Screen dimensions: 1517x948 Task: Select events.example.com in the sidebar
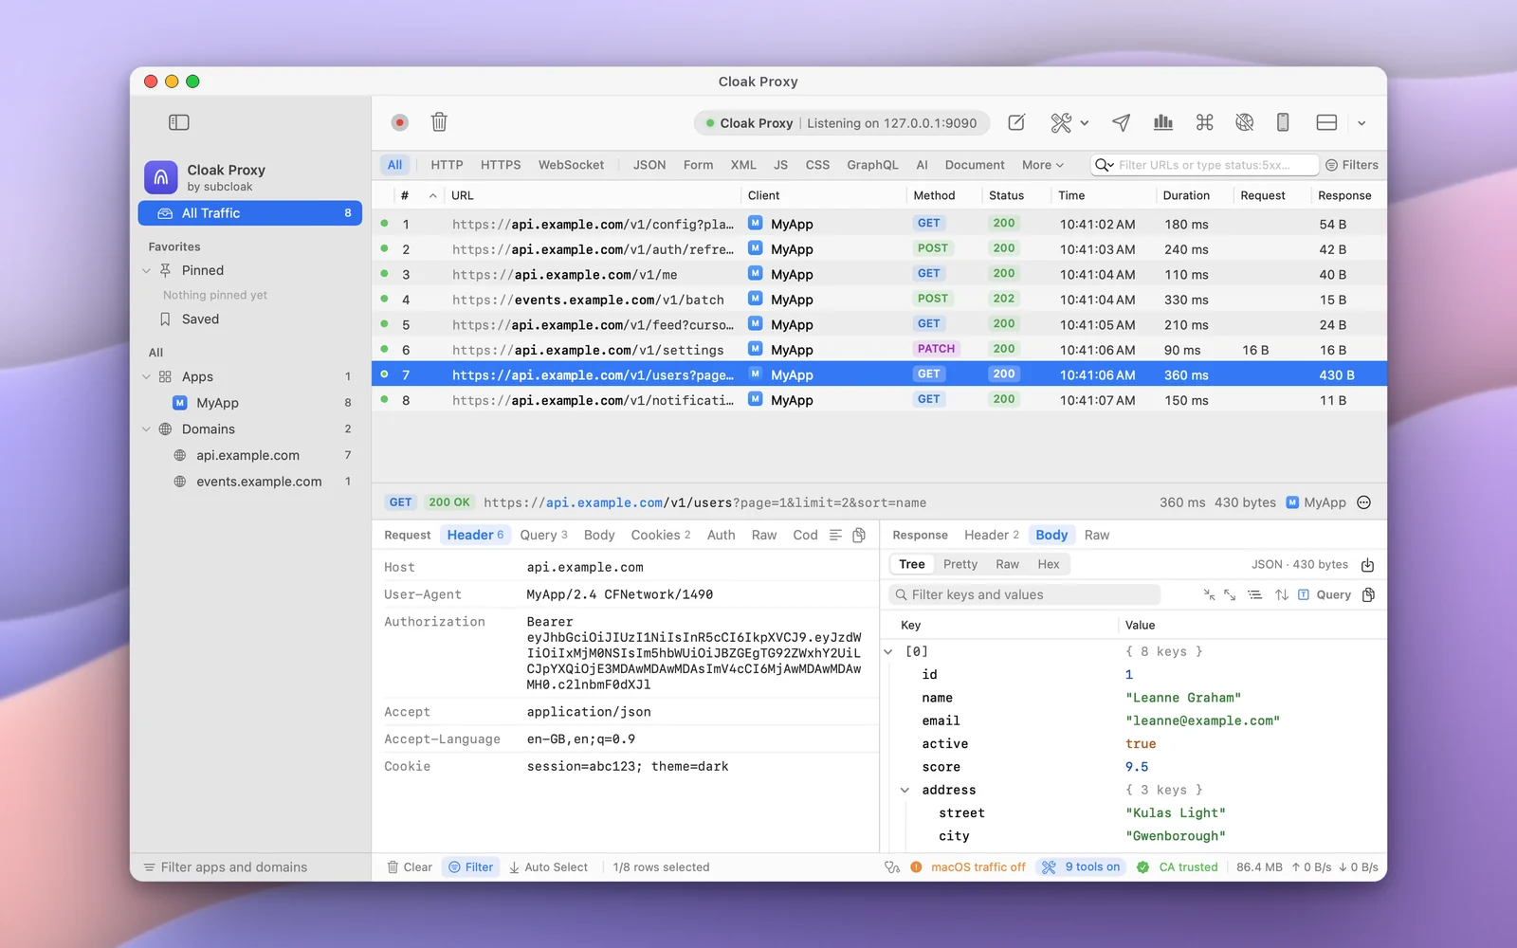coord(250,482)
